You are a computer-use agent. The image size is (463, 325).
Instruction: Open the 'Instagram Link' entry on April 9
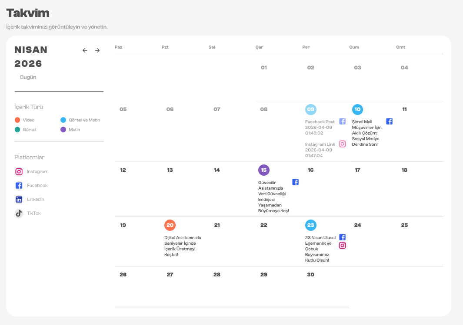click(320, 150)
